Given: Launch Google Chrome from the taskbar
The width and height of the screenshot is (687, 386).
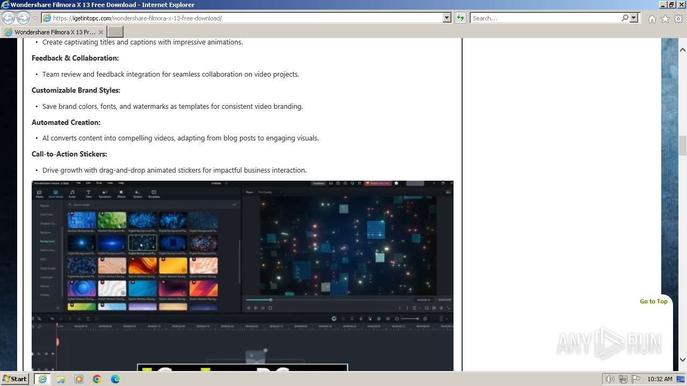Looking at the screenshot, I should point(97,379).
